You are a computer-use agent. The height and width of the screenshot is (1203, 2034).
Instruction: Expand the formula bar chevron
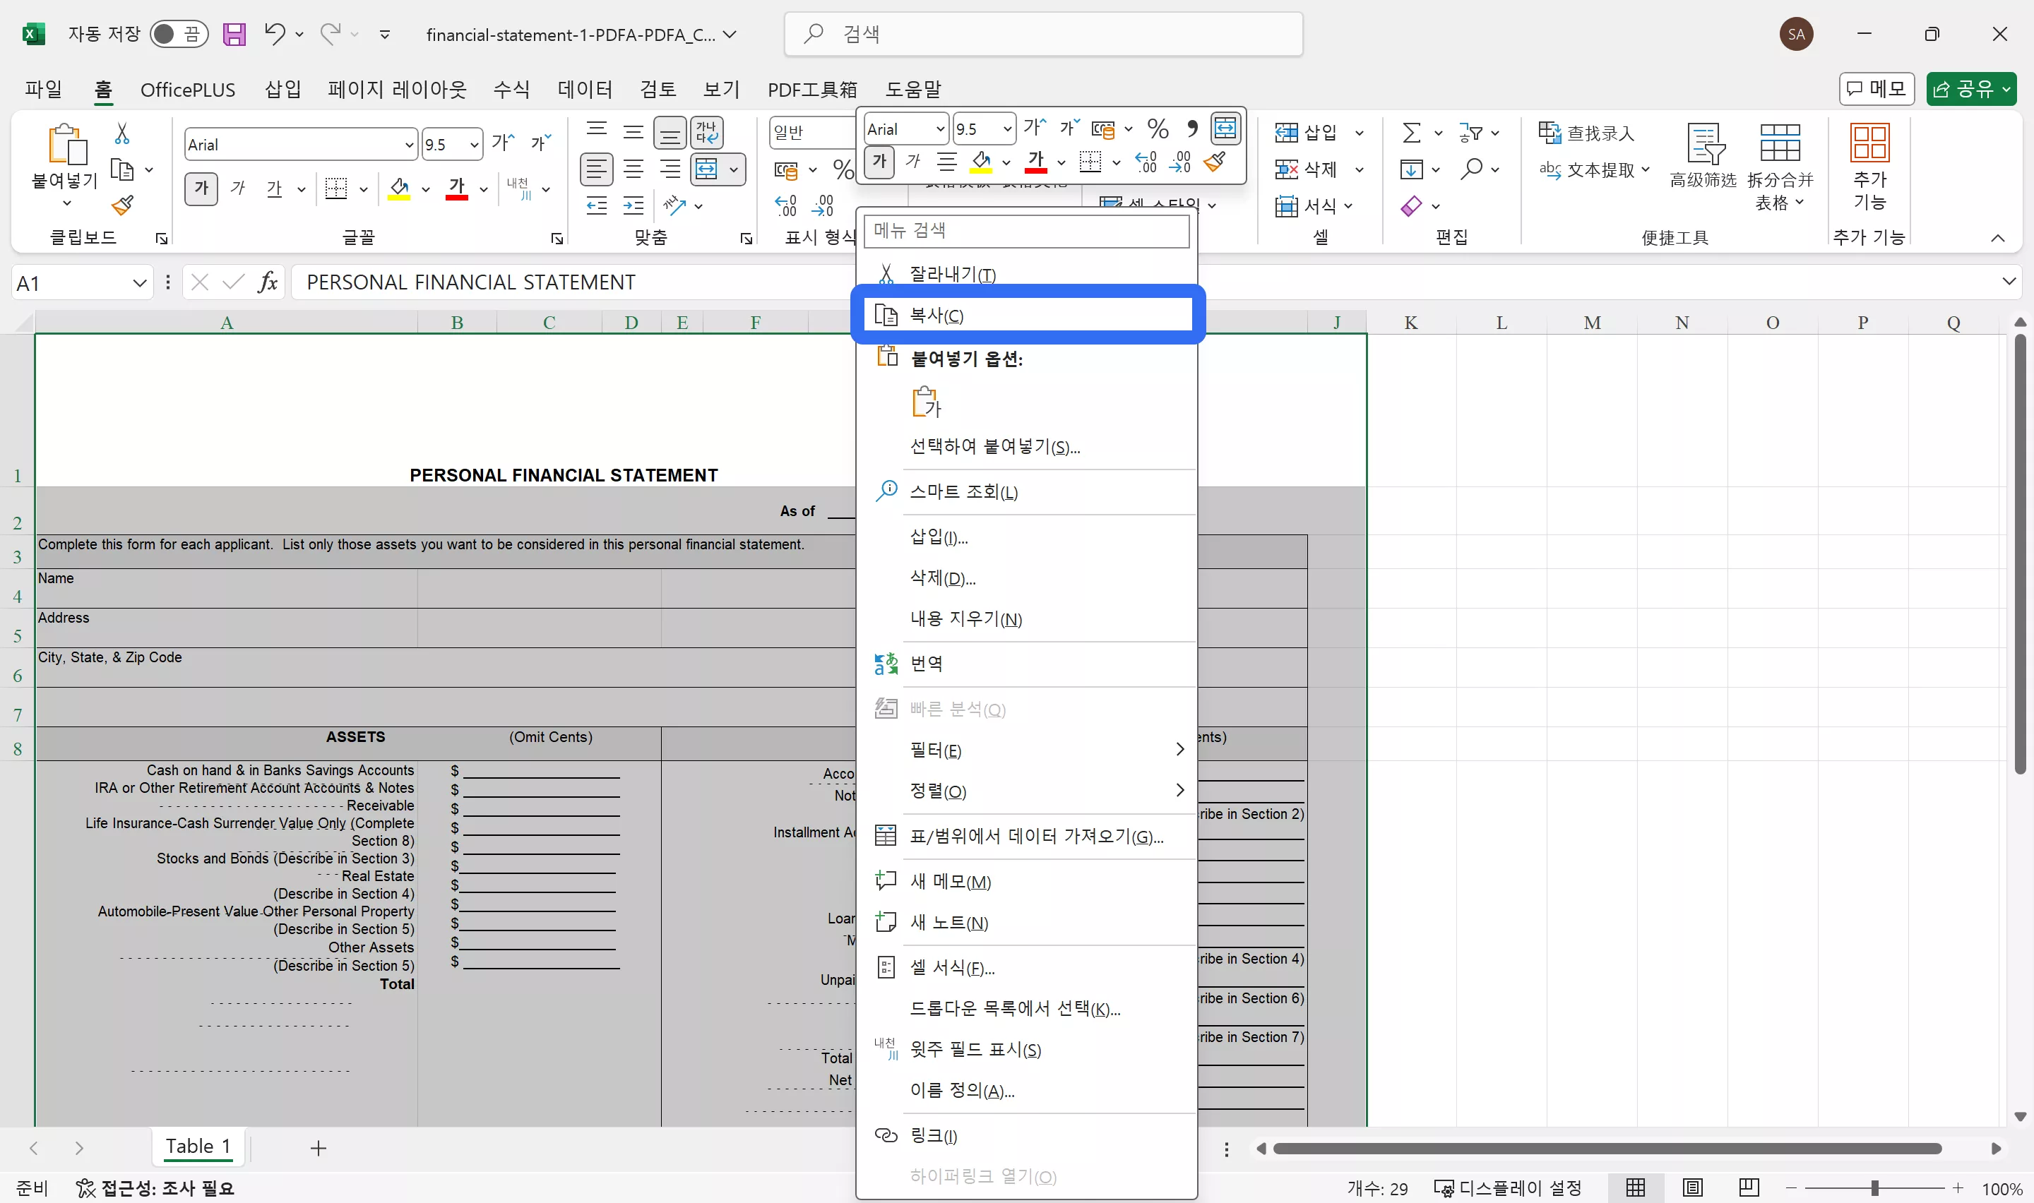2009,281
